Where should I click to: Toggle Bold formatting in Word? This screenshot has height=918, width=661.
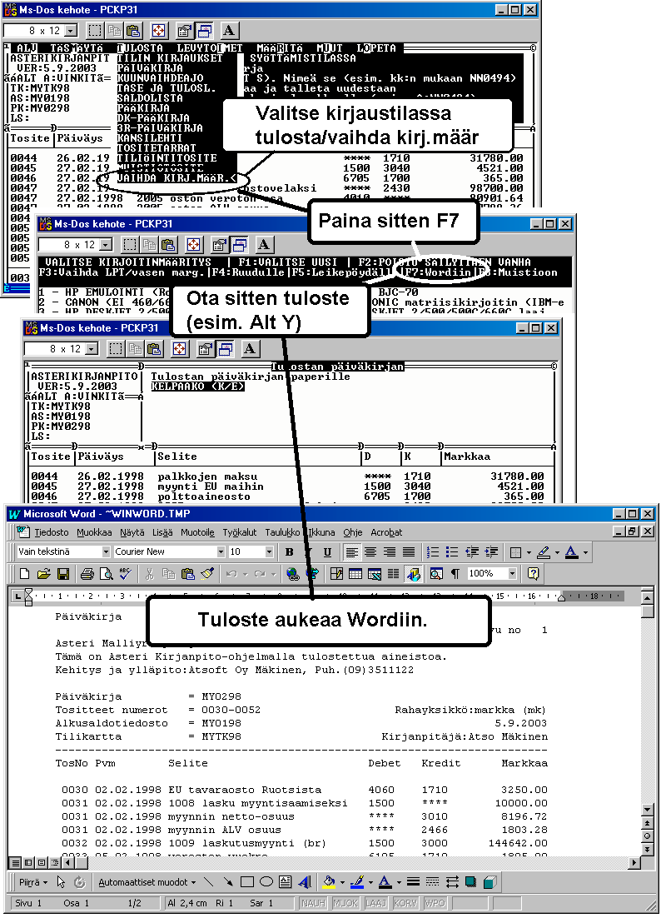coord(289,551)
